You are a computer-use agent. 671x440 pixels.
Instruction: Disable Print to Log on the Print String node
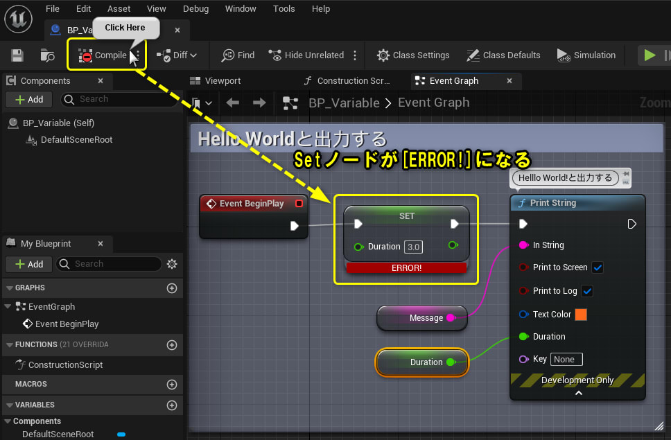pyautogui.click(x=587, y=291)
